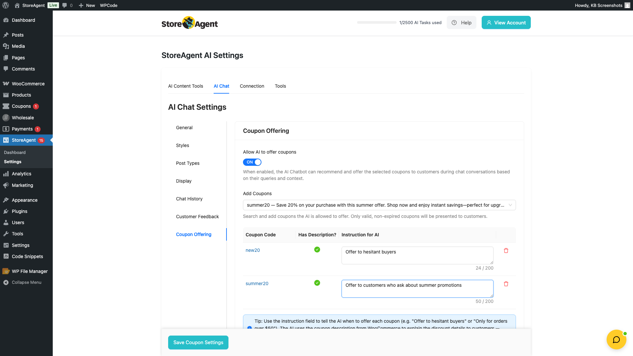This screenshot has height=356, width=633.
Task: Expand the Add Coupons dropdown
Action: (379, 205)
